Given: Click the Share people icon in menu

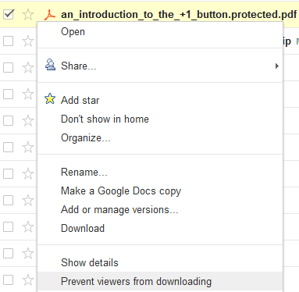Looking at the screenshot, I should coord(50,65).
